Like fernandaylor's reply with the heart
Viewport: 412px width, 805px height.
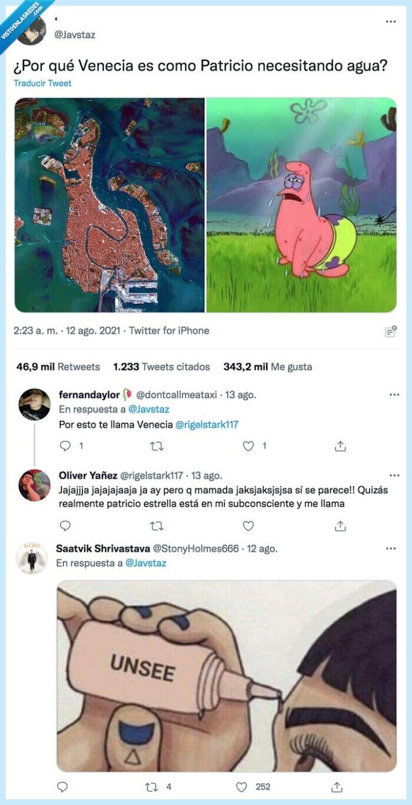click(248, 446)
